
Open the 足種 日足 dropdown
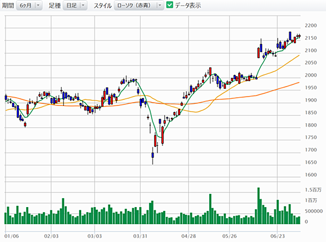pos(75,6)
